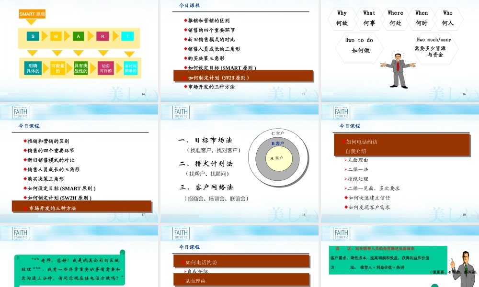This screenshot has height=287, width=479.
Task: Click the magenta R box on slide 14
Action: coord(103,36)
